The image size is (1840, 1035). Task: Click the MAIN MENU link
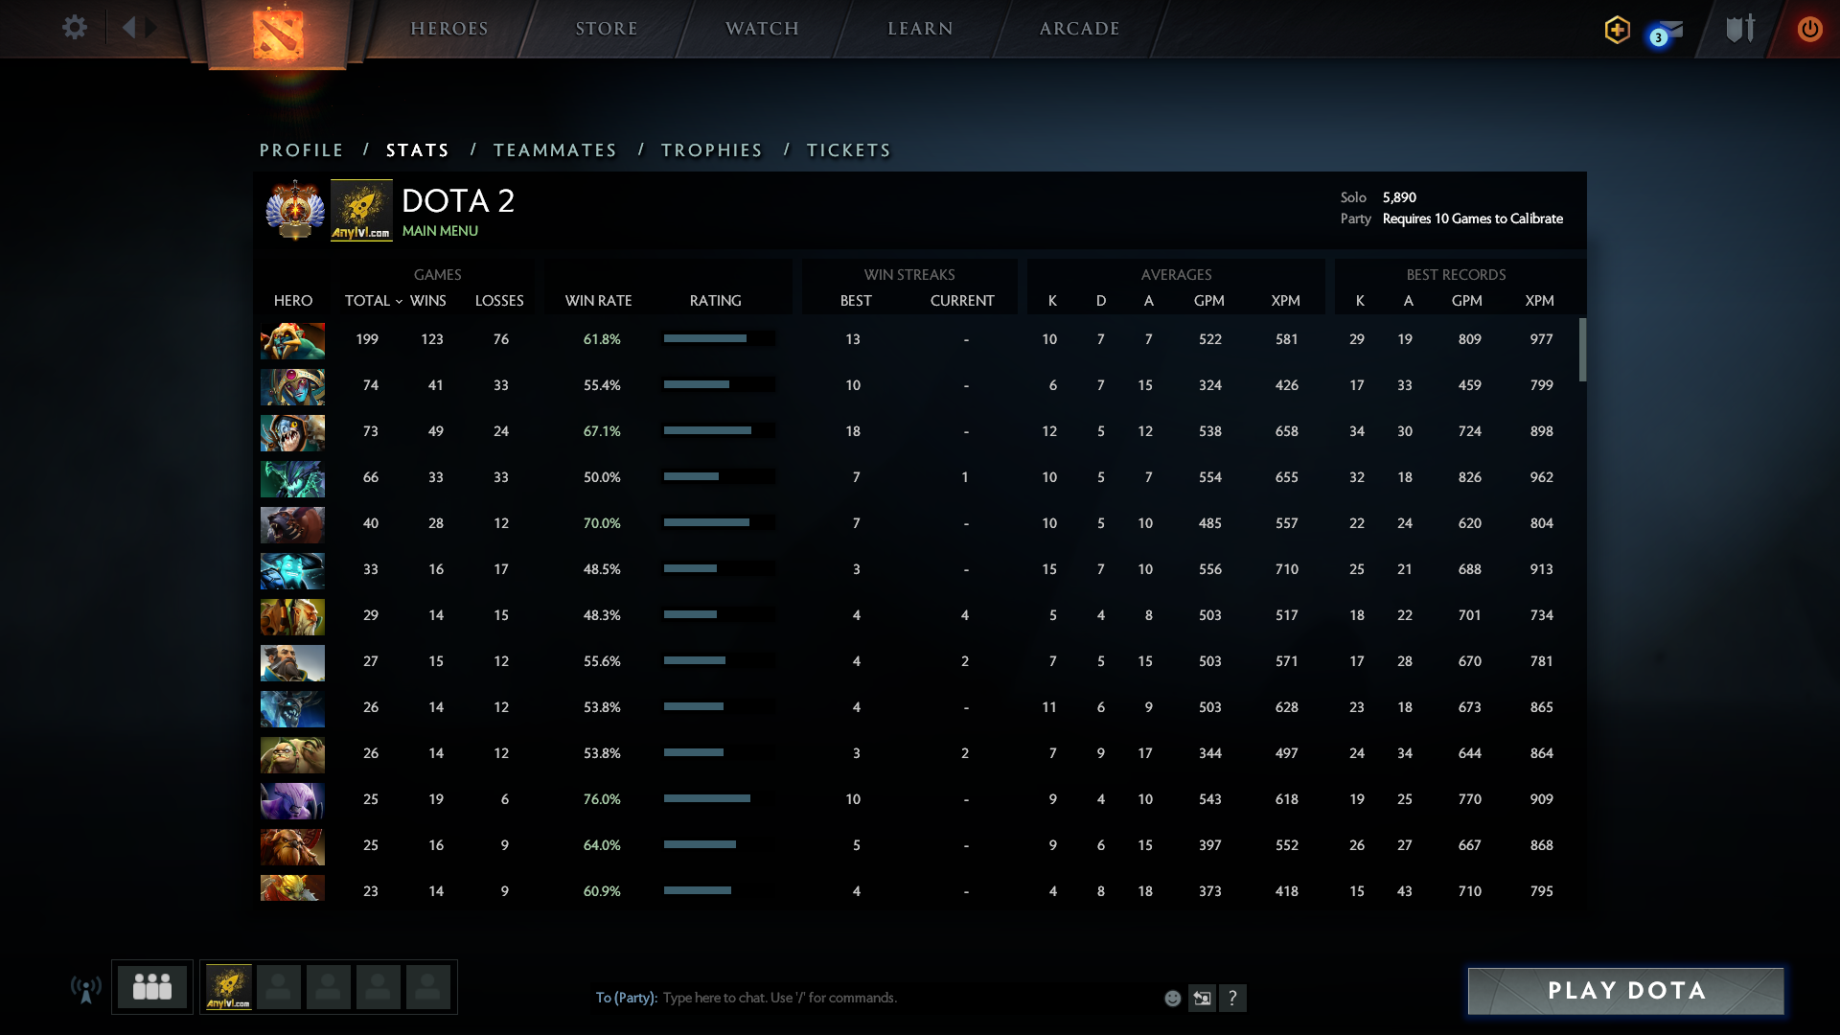pyautogui.click(x=440, y=231)
